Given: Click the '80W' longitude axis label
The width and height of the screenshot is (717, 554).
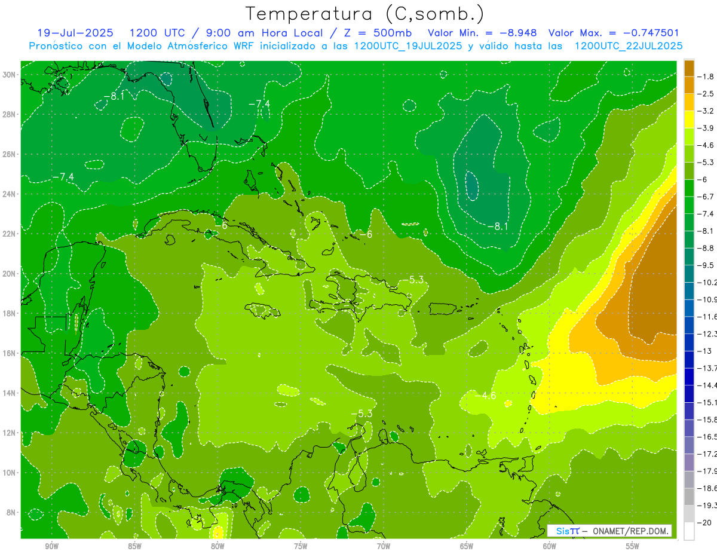Looking at the screenshot, I should [x=217, y=546].
